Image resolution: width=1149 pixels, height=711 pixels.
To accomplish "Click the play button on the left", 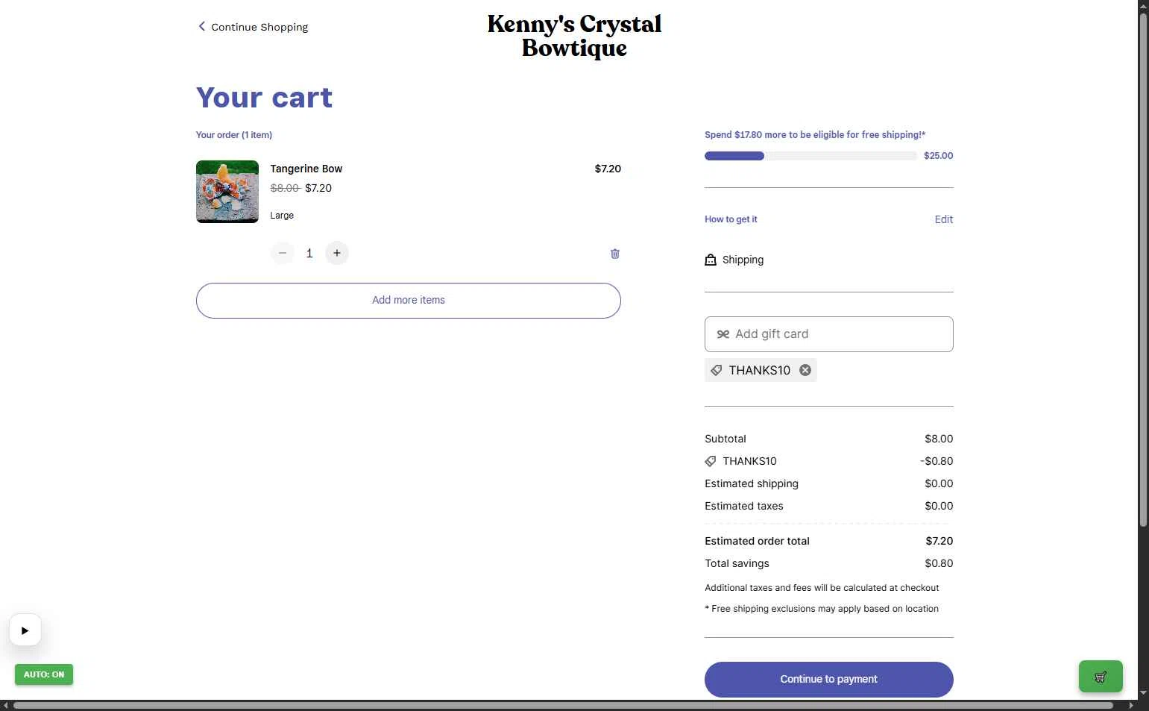I will [25, 630].
